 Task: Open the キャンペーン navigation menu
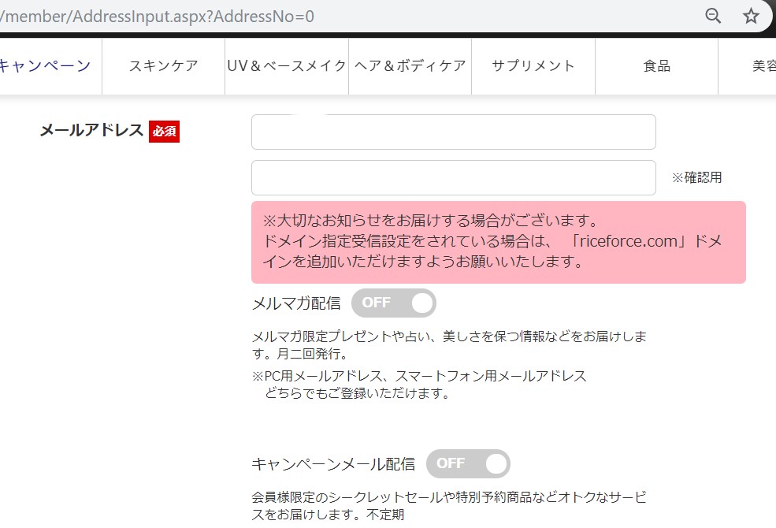click(x=44, y=65)
